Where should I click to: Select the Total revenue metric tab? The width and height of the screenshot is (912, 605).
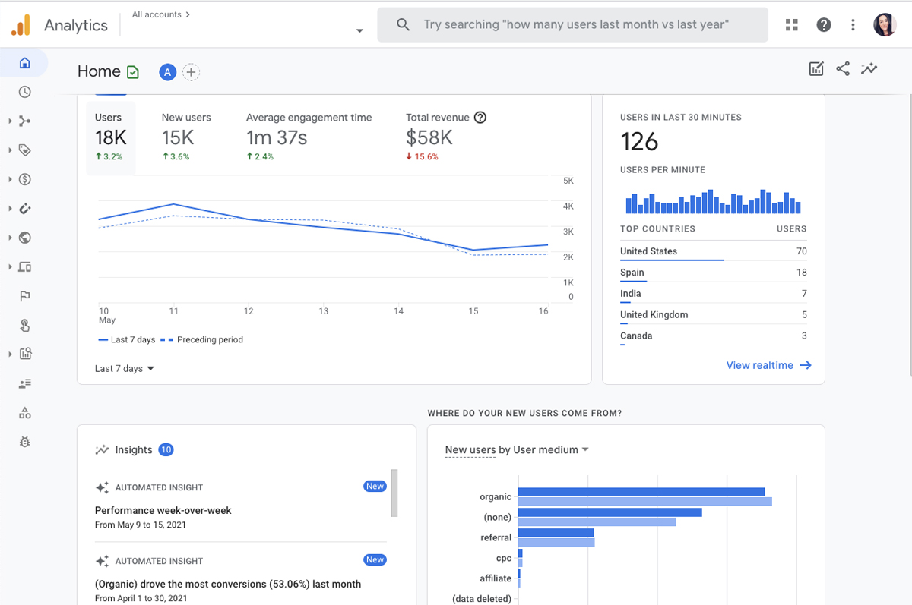click(445, 137)
